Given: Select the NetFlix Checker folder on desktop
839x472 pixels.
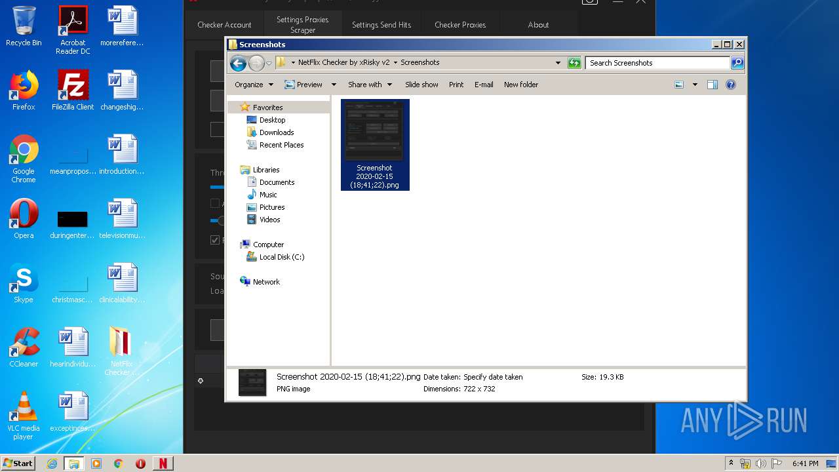Looking at the screenshot, I should pos(121,351).
